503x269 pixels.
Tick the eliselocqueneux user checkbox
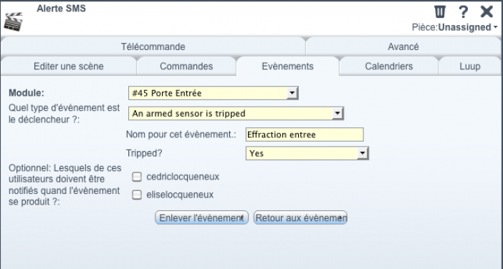tap(137, 195)
